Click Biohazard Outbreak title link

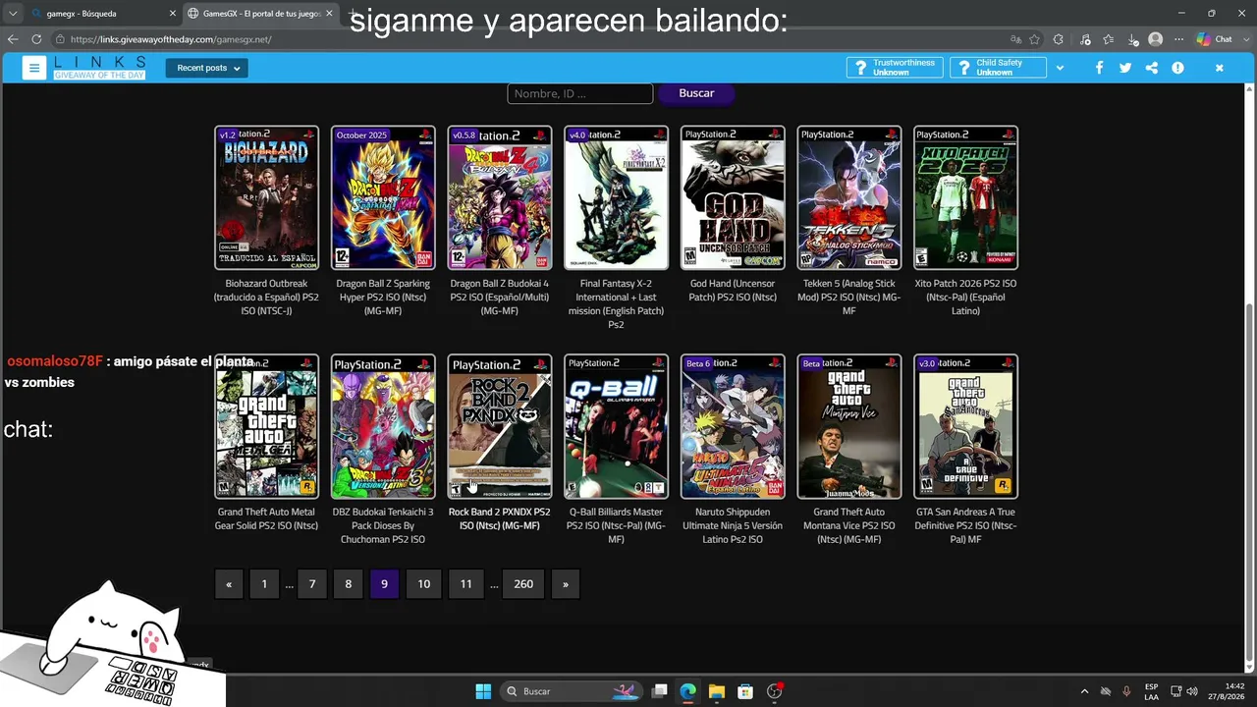pos(266,298)
